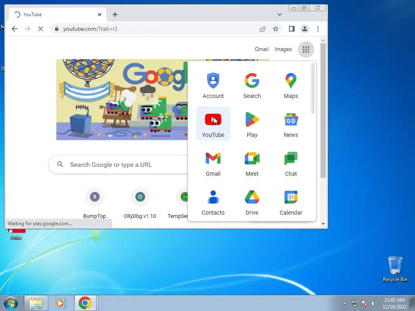Go back to the previous page
This screenshot has width=415, height=311.
pyautogui.click(x=15, y=29)
